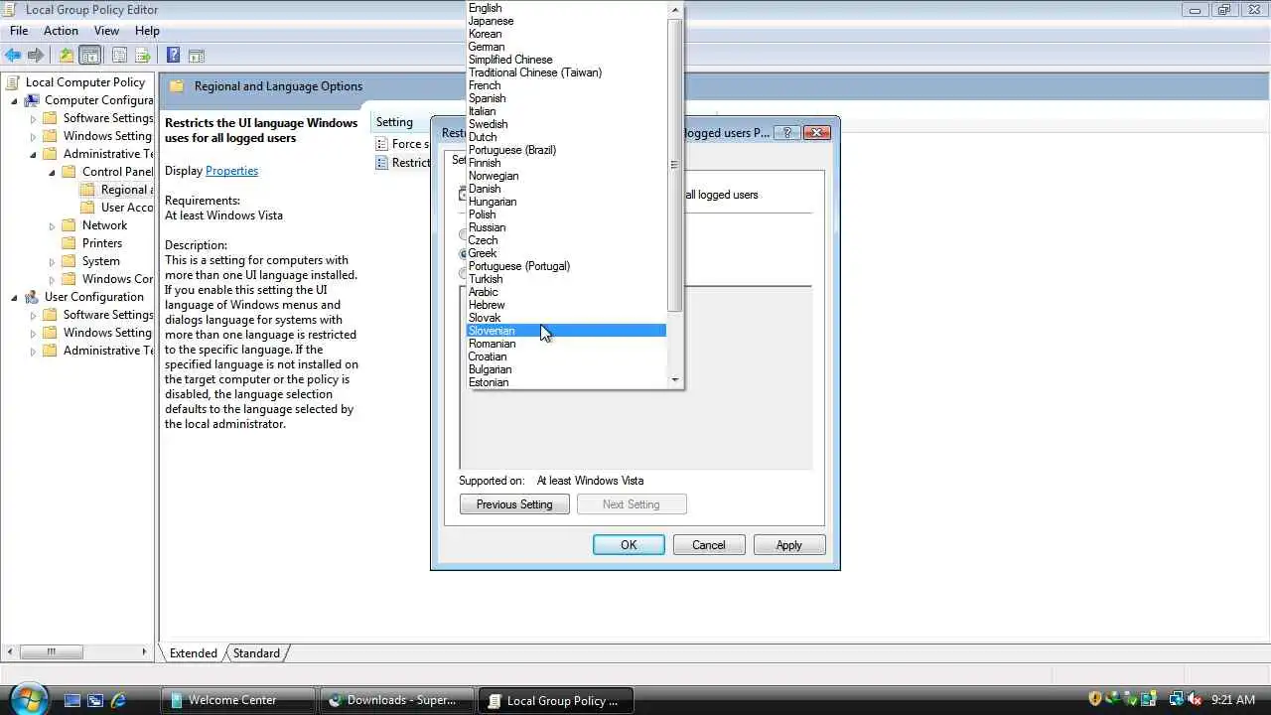Expand the System node
Image resolution: width=1271 pixels, height=715 pixels.
[x=52, y=261]
